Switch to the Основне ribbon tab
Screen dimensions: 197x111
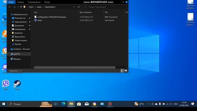click(x=21, y=2)
